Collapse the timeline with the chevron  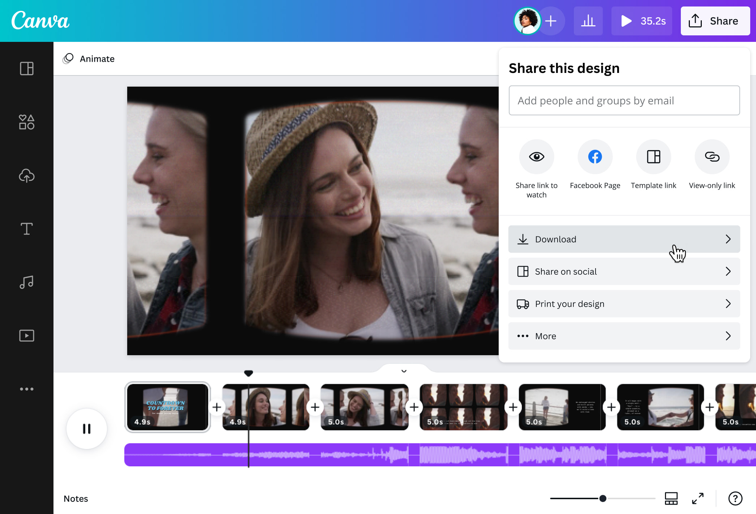click(404, 371)
